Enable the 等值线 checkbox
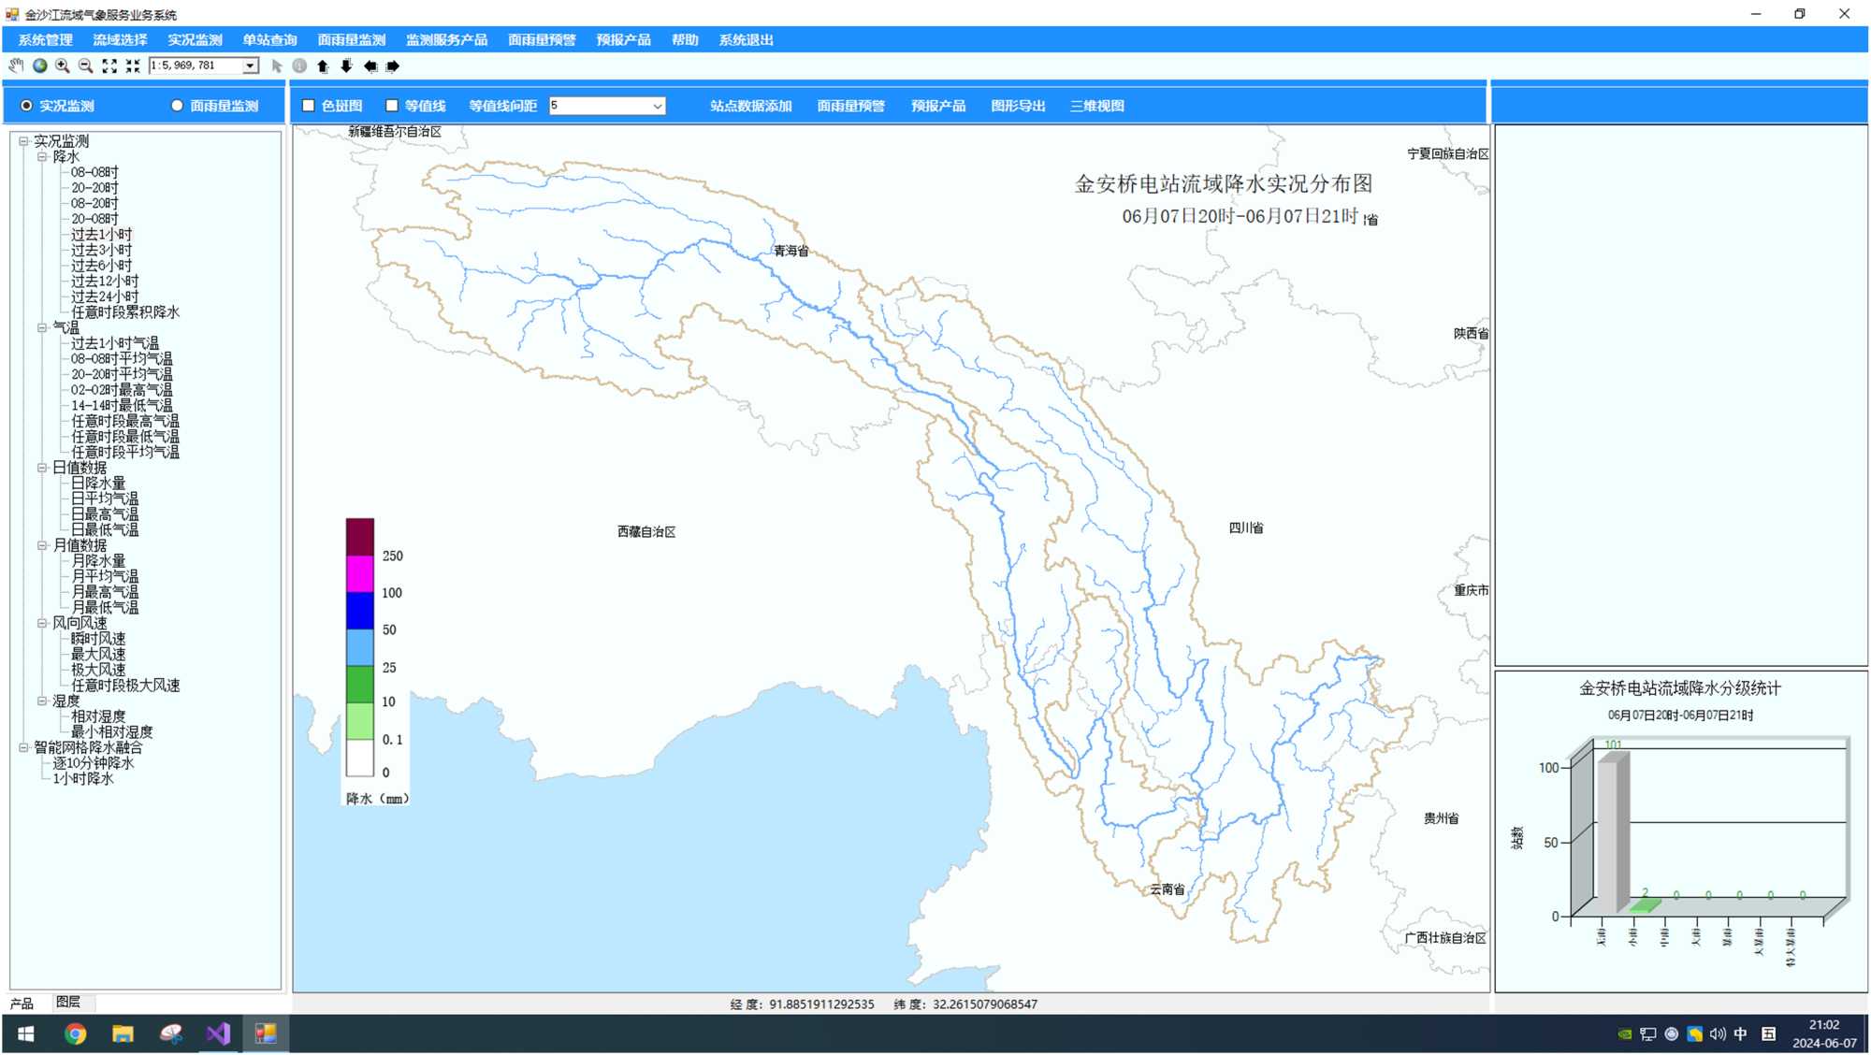Screen dimensions: 1871x1055 392,106
